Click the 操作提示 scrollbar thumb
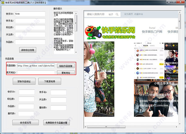Viewport: 186px width, 134px height. point(76,23)
